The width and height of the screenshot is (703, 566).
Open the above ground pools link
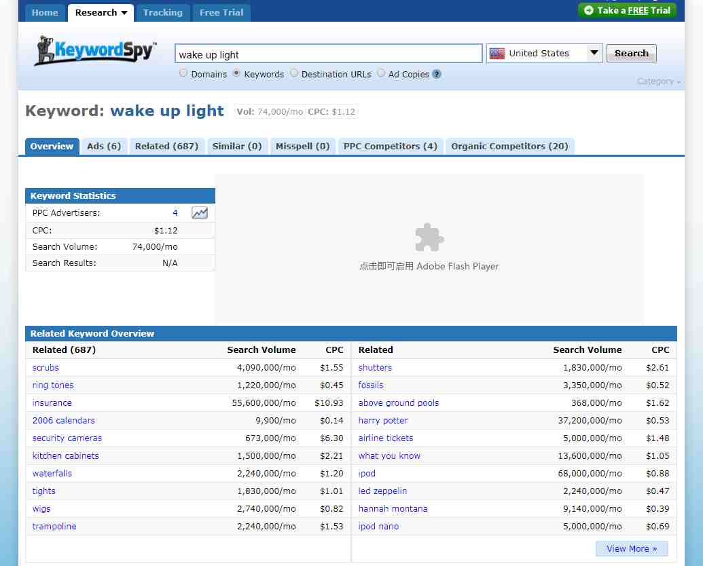[x=399, y=403]
